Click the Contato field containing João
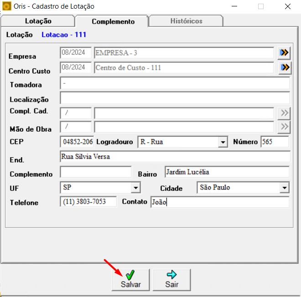Screen dimensions: 301x297 219,202
